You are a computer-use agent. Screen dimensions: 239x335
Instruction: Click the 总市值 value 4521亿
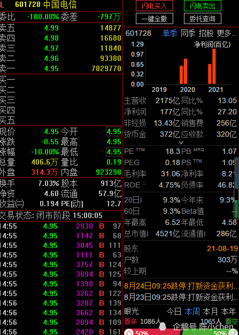click(x=167, y=233)
